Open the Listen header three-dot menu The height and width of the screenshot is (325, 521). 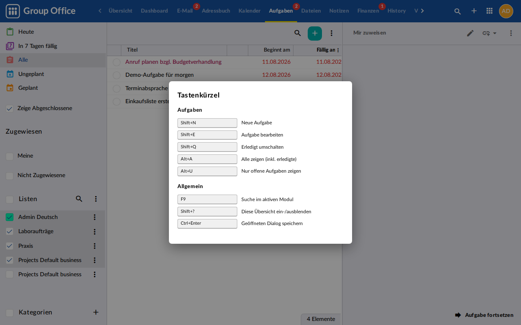tap(96, 199)
